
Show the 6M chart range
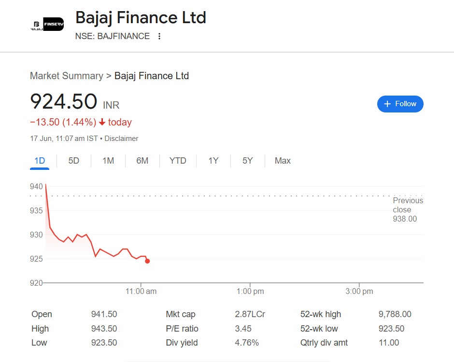tap(142, 161)
